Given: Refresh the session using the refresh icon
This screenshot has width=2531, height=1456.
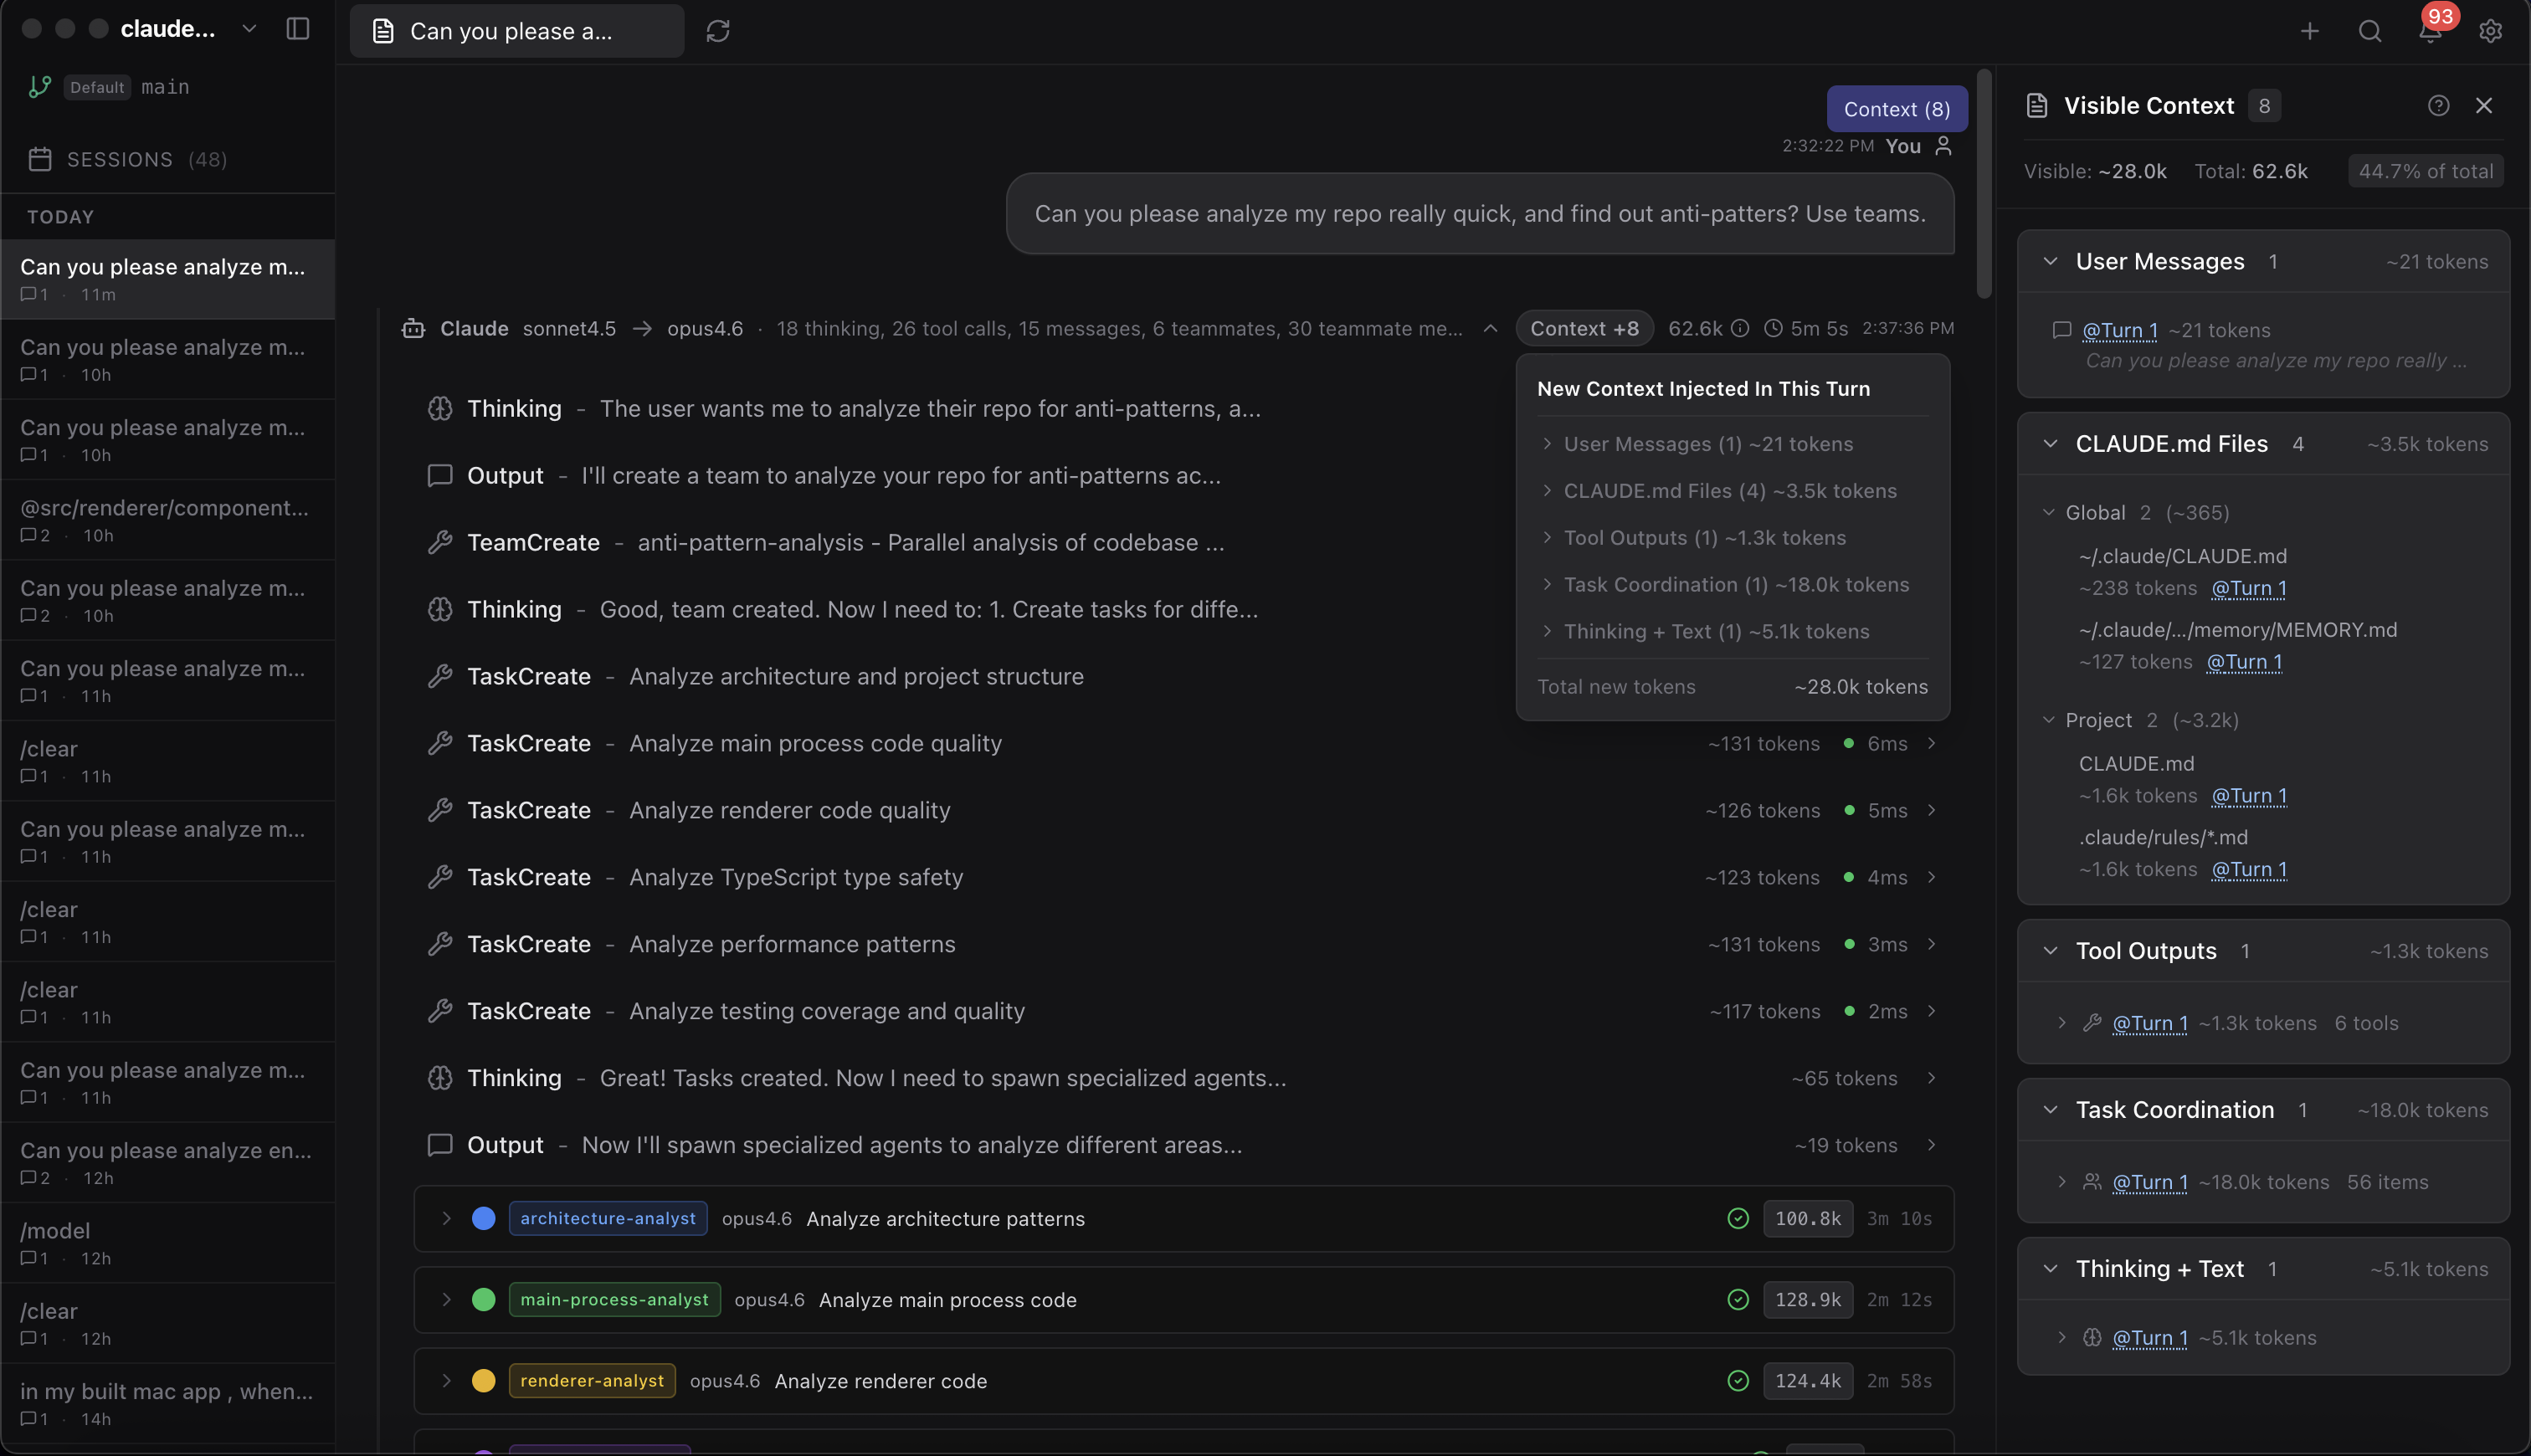Looking at the screenshot, I should click(718, 31).
